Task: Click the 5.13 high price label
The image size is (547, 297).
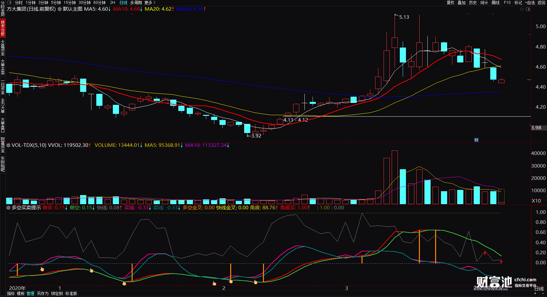Action: (x=404, y=17)
